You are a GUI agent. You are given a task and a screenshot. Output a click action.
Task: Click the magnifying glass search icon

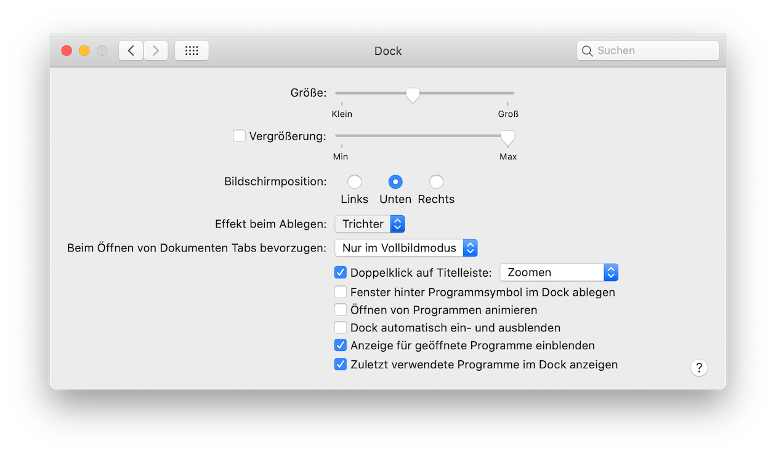(588, 50)
